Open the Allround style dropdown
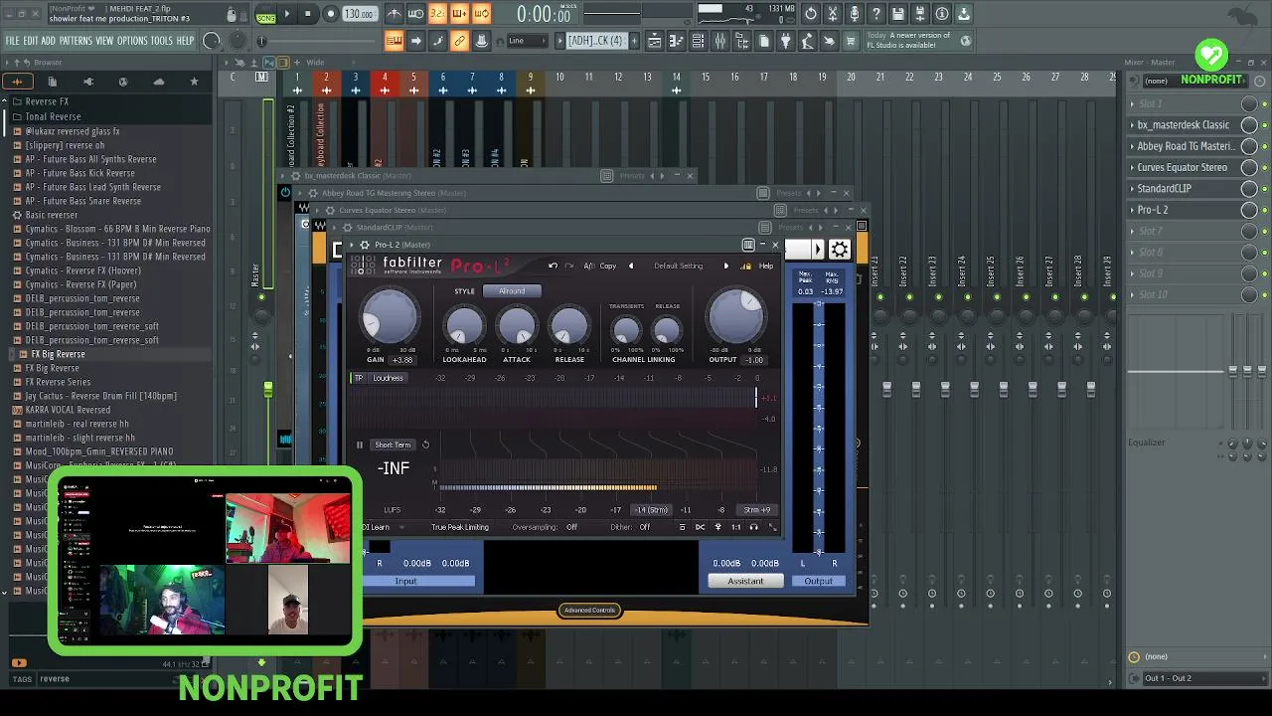 pyautogui.click(x=512, y=291)
